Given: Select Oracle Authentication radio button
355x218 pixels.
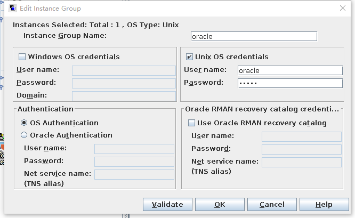Looking at the screenshot, I should click(24, 135).
